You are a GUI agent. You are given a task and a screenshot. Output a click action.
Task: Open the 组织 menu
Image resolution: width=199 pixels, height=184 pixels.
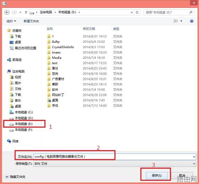coord(11,21)
